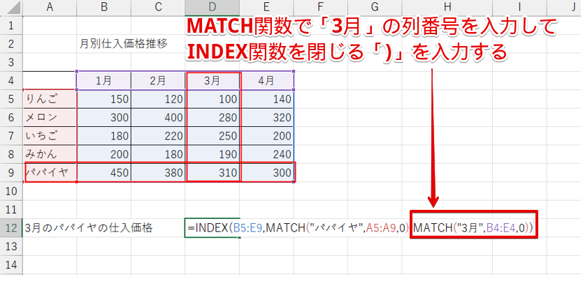Select row header 12

11,228
